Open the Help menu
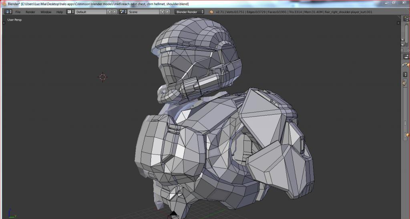 (60, 12)
